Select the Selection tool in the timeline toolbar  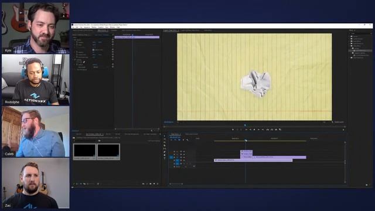pyautogui.click(x=165, y=135)
